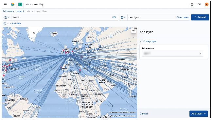This screenshot has height=121, width=213.
Task: Open the help menu icon
Action: (x=192, y=5)
